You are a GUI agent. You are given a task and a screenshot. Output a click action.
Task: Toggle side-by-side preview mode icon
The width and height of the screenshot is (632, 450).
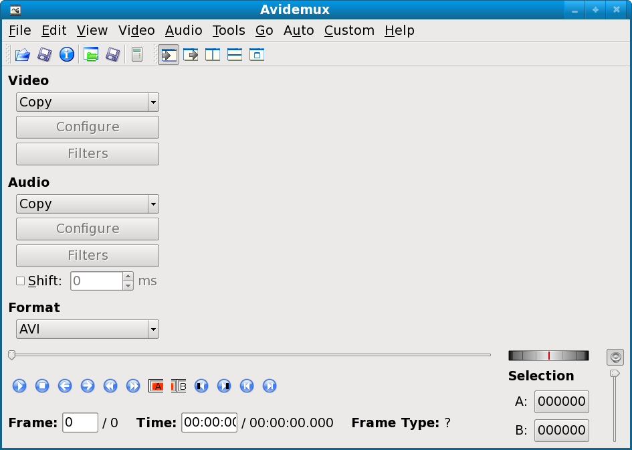(x=213, y=55)
